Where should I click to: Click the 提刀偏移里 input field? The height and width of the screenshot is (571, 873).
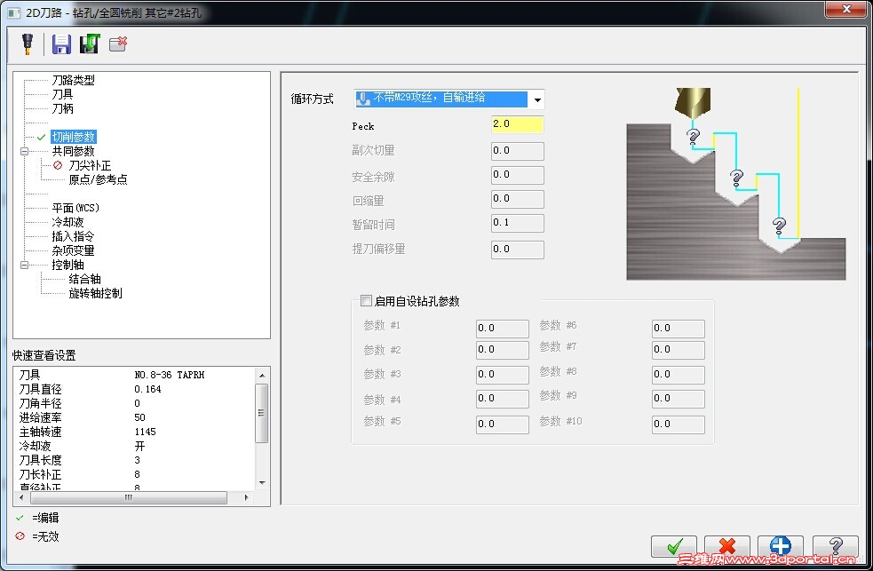pos(517,250)
